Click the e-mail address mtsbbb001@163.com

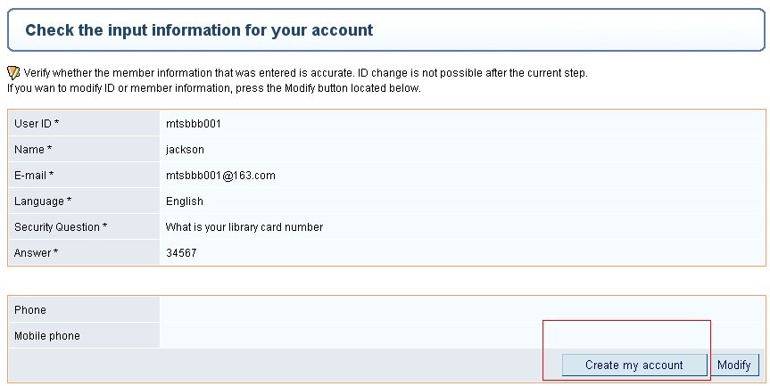tap(220, 176)
